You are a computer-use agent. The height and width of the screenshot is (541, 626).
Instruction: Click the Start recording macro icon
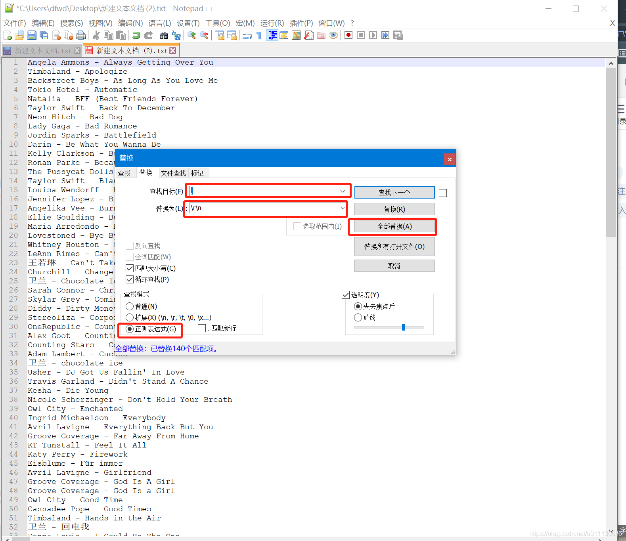point(348,35)
